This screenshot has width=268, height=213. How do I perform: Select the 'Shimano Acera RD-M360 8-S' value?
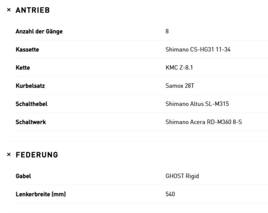(x=204, y=122)
